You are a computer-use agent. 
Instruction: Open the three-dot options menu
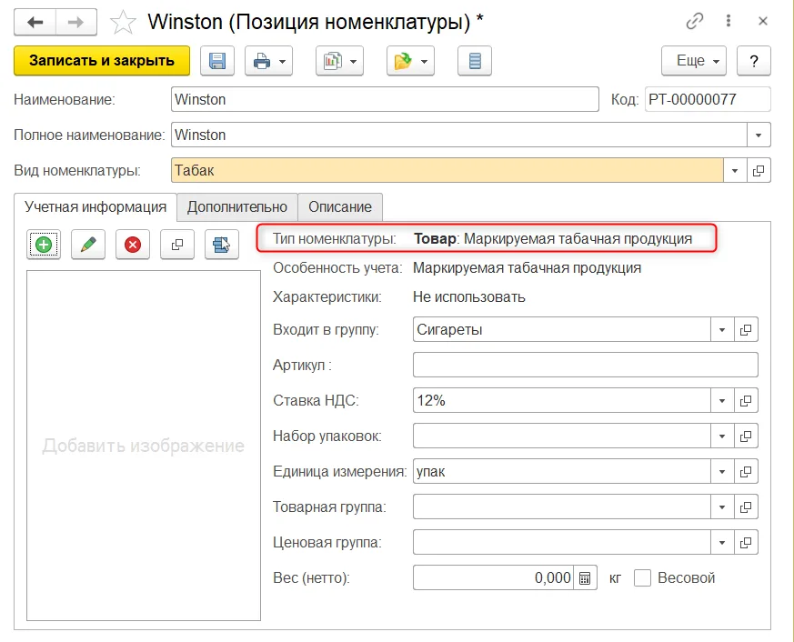coord(729,21)
